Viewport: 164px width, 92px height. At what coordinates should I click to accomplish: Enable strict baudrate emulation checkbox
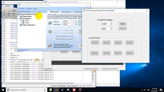pos(54,36)
